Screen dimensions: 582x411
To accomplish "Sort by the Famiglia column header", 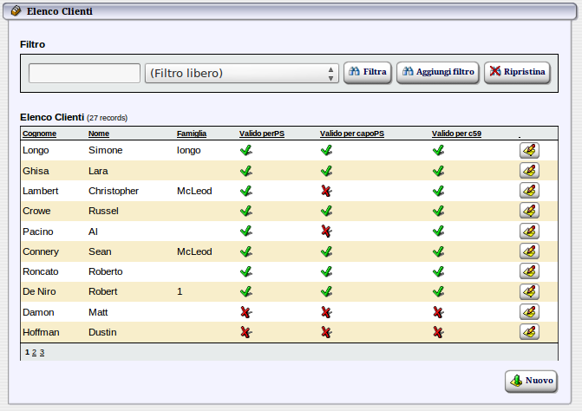I will (192, 134).
